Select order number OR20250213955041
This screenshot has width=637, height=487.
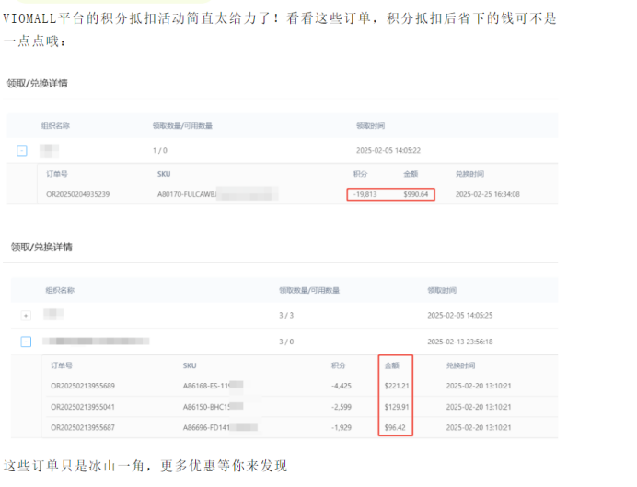[x=83, y=407]
